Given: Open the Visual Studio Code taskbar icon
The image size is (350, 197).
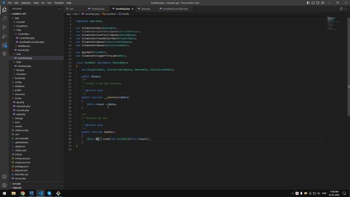Looking at the screenshot, I should [40, 193].
